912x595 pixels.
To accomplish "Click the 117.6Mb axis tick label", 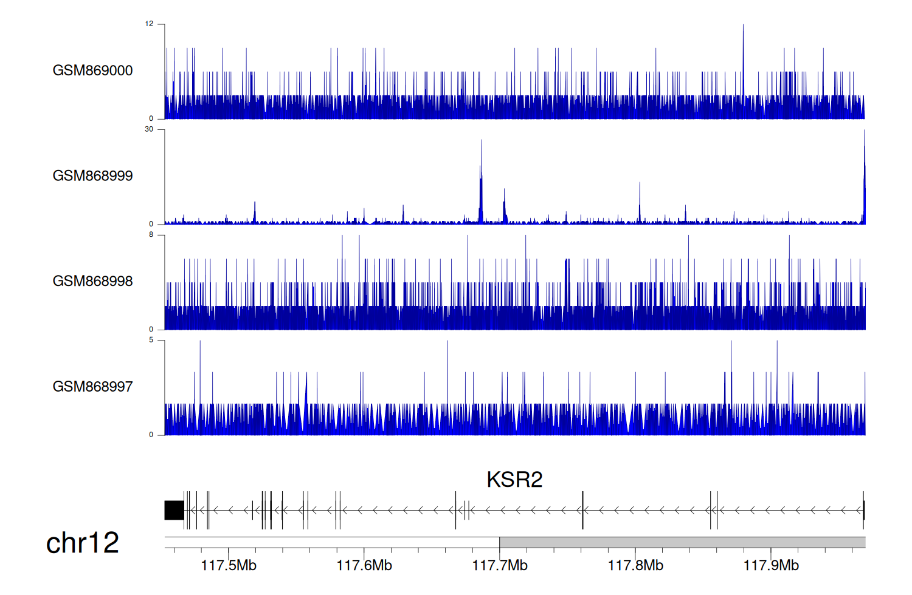I will pyautogui.click(x=364, y=566).
